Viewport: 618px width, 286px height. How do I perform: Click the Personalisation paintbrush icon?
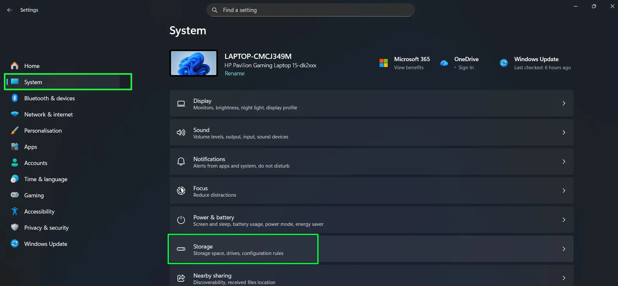15,130
